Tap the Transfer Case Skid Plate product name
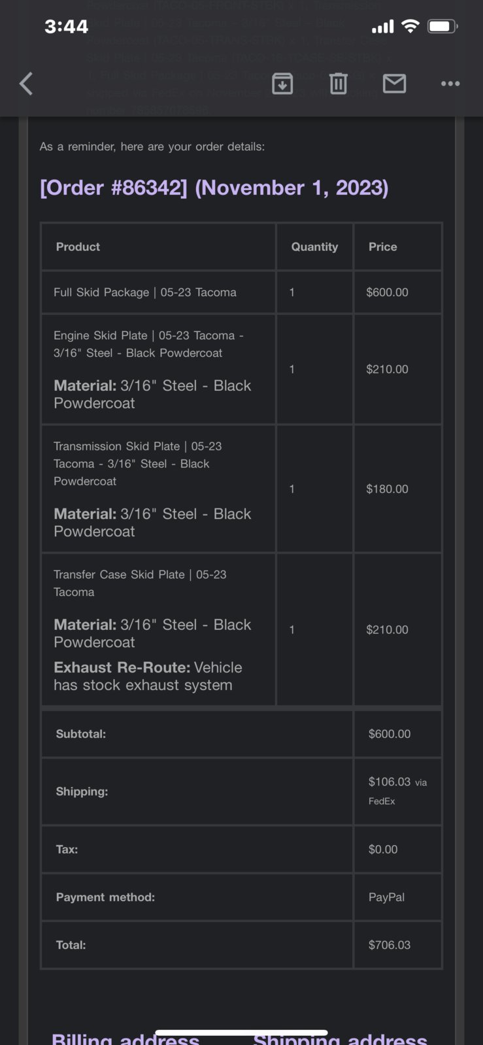Viewport: 483px width, 1045px height. pos(140,583)
